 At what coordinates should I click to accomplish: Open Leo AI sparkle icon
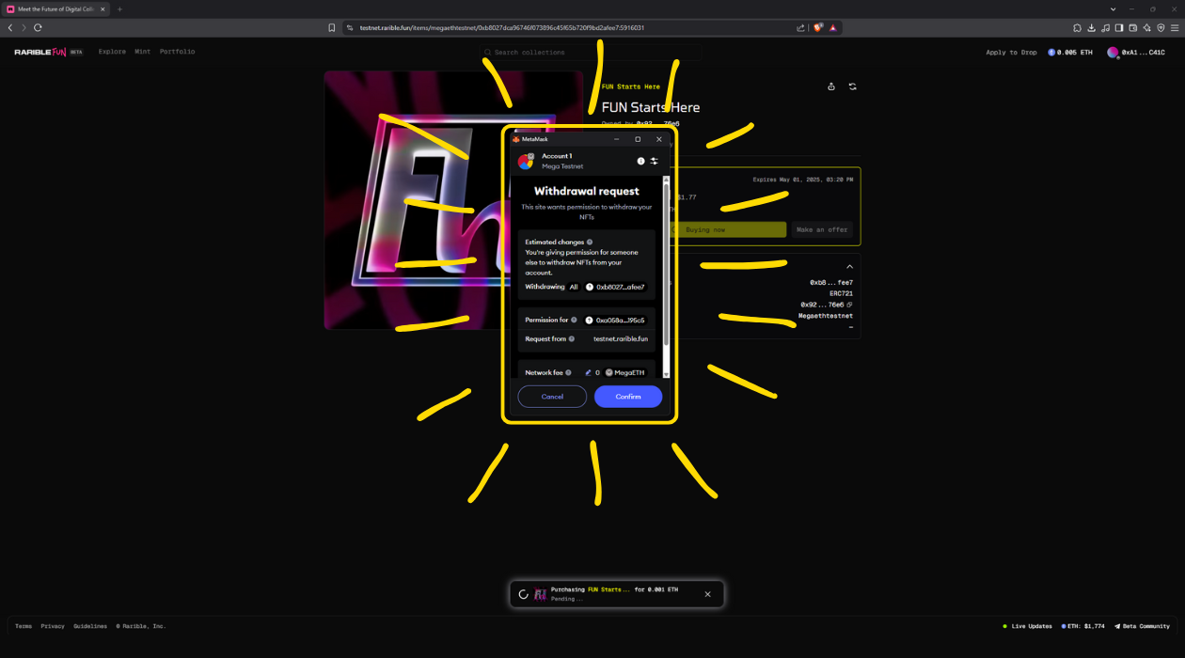click(x=1147, y=27)
